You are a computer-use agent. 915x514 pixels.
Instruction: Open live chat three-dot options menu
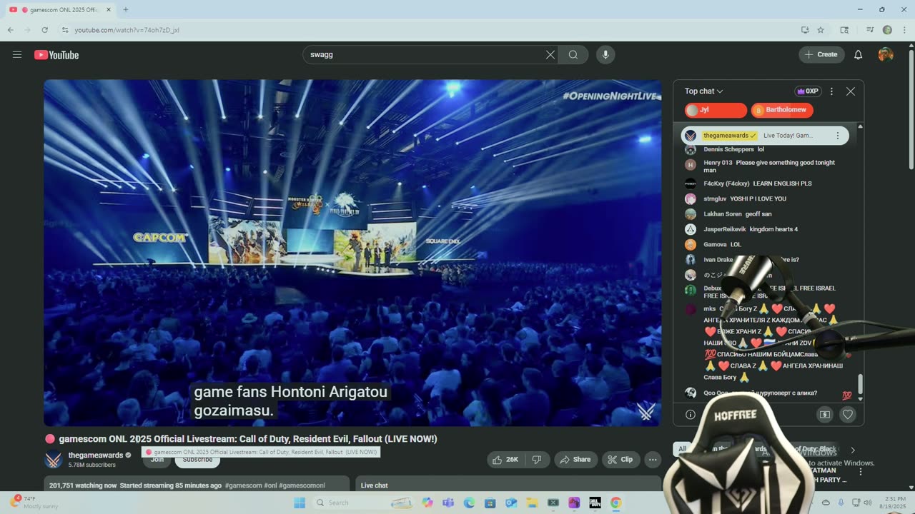(x=831, y=91)
